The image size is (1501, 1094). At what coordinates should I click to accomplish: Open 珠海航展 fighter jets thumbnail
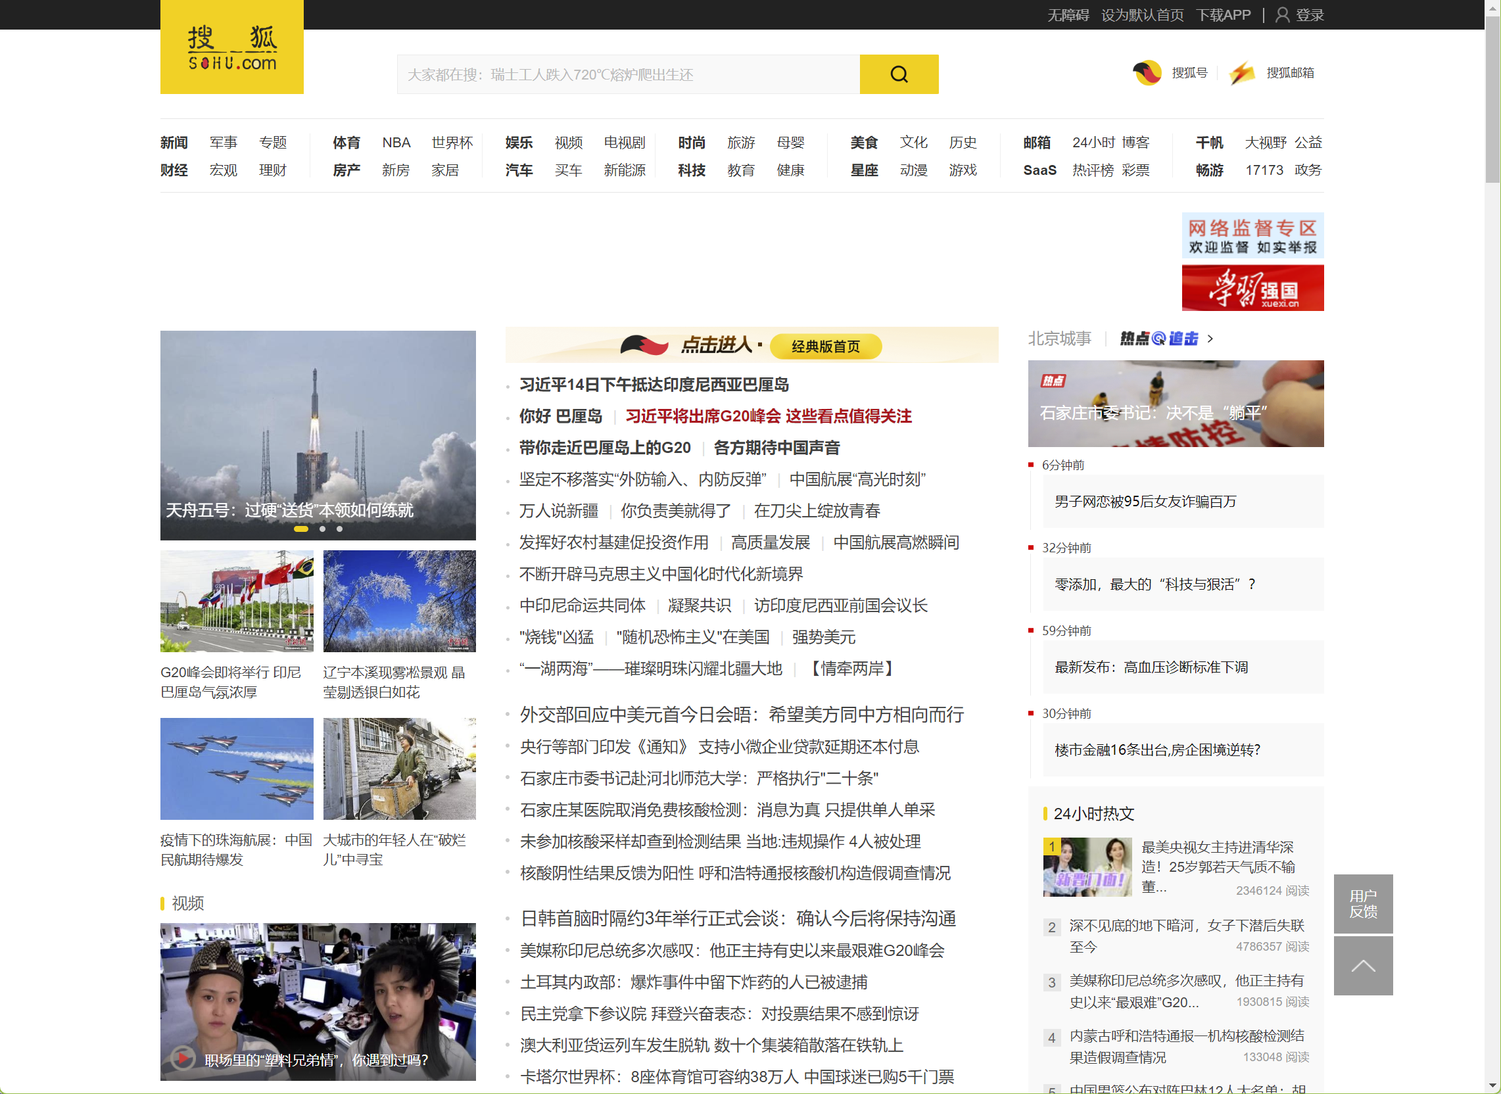click(237, 768)
